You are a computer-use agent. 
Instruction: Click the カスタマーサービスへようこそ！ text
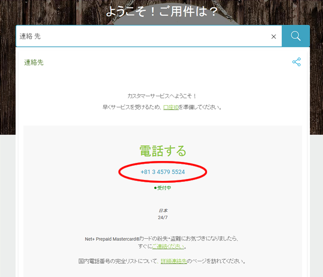coord(161,96)
